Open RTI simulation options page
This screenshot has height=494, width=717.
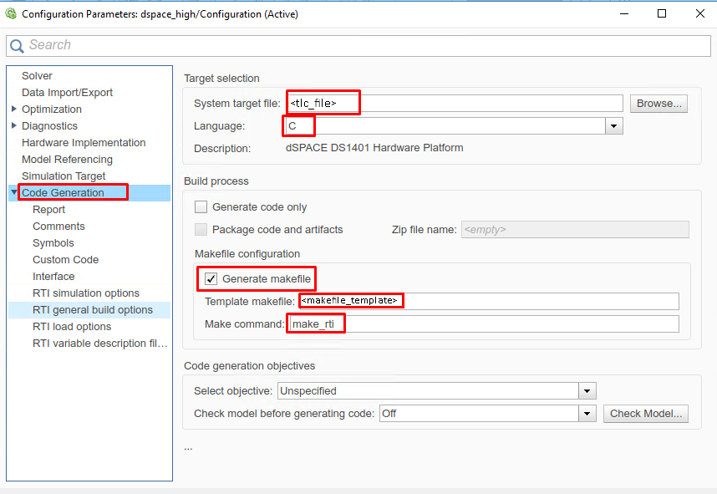click(x=86, y=293)
